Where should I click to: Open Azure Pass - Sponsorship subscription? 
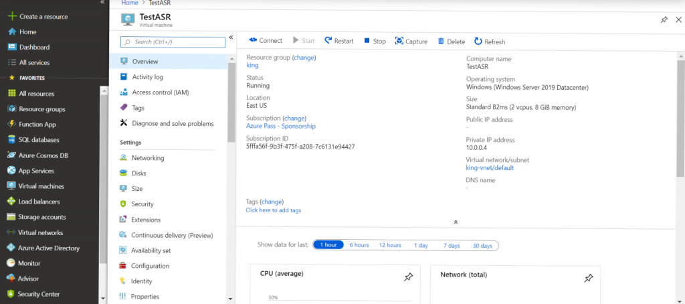[281, 126]
